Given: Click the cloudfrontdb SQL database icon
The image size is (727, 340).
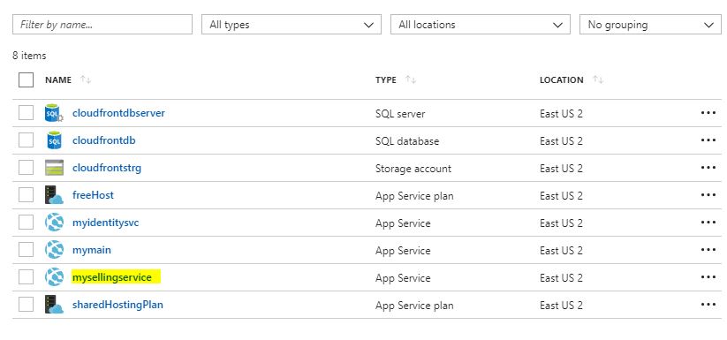Looking at the screenshot, I should (x=54, y=140).
